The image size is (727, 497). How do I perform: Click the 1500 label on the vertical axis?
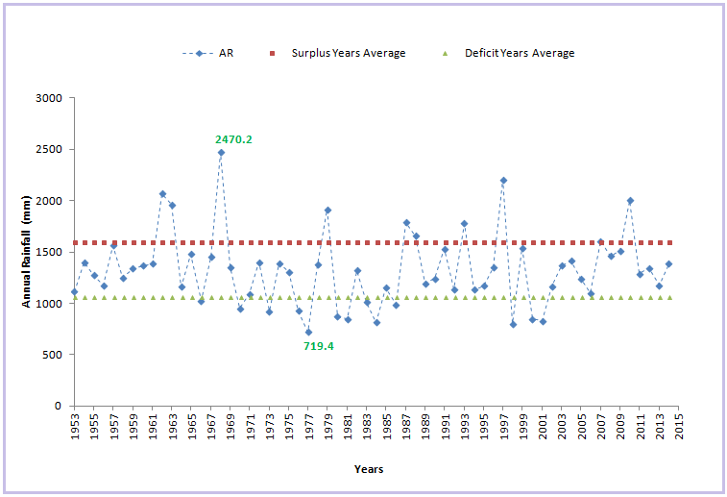(50, 252)
